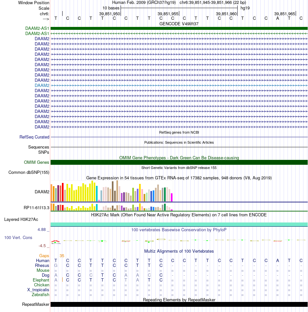Image resolution: width=308 pixels, height=312 pixels.
Task: Click the 39,851,950 coordinate marker
Action: click(110, 14)
